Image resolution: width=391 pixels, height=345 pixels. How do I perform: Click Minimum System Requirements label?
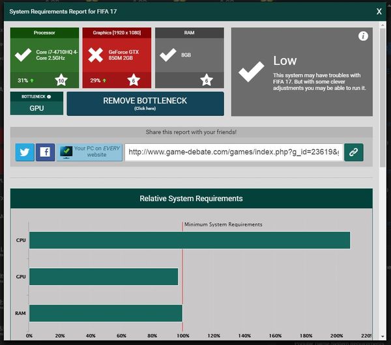click(223, 225)
